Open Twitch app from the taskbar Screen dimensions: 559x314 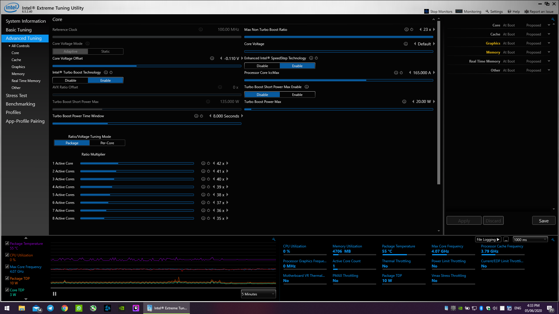[136, 308]
